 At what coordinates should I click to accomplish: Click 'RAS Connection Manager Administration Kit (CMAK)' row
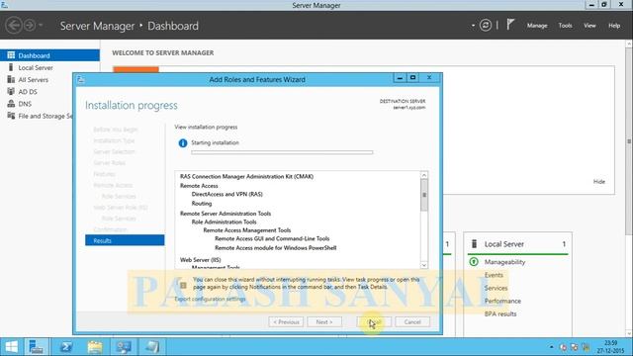tap(246, 176)
